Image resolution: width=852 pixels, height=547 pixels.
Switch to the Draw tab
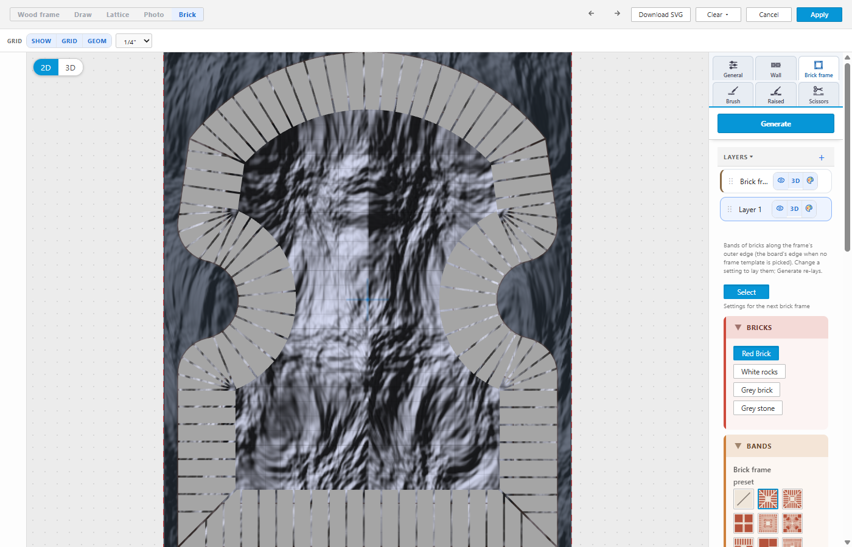click(x=83, y=15)
